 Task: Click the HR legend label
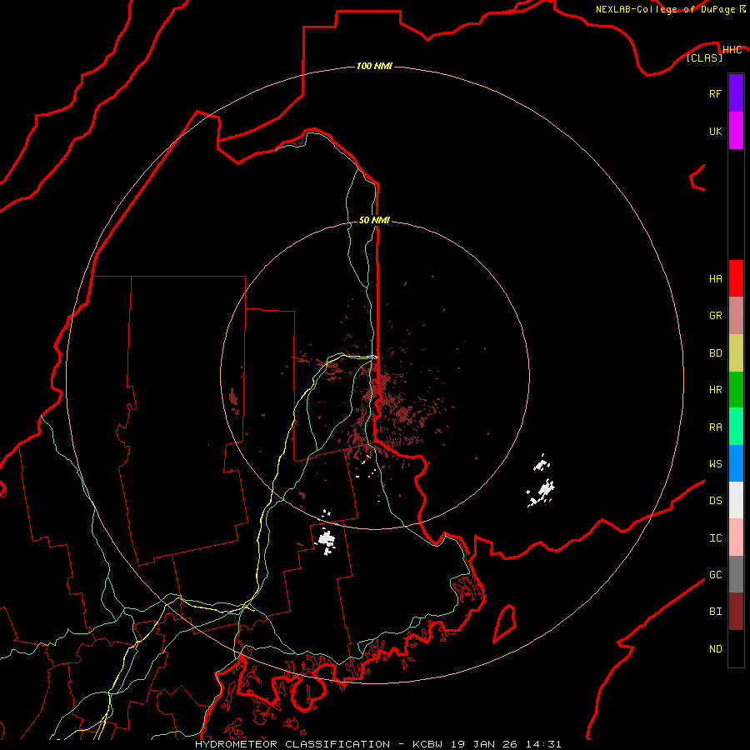point(715,390)
